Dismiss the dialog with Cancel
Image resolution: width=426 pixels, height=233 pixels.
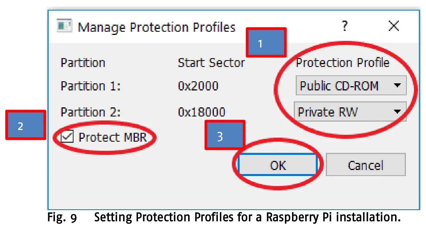click(366, 165)
